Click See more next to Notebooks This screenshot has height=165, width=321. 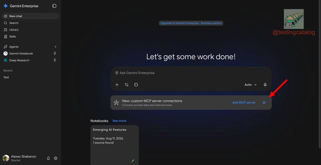(x=119, y=121)
